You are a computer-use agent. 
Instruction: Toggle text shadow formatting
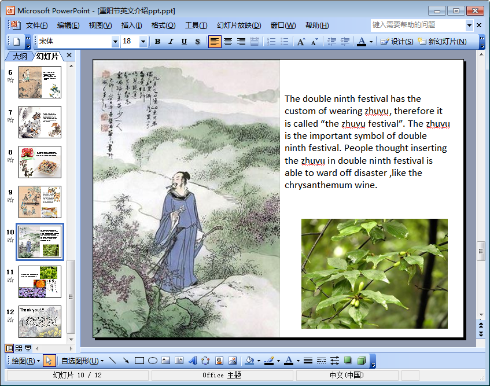pos(197,42)
